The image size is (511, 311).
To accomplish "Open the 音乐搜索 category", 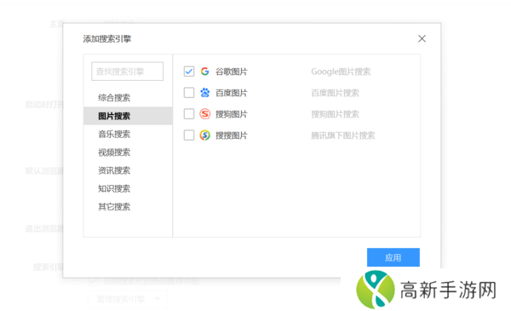I will (x=128, y=134).
